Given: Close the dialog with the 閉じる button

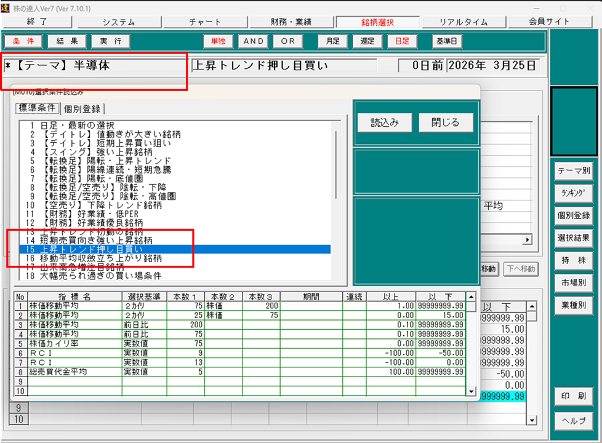Looking at the screenshot, I should coord(446,122).
